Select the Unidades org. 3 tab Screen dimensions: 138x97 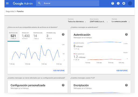click(51, 36)
